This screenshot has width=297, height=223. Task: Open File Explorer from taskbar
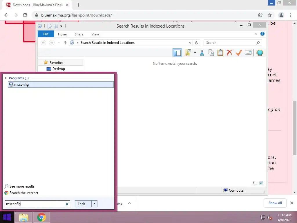[23, 217]
